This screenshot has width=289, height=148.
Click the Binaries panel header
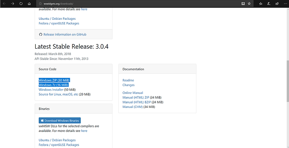(x=73, y=109)
